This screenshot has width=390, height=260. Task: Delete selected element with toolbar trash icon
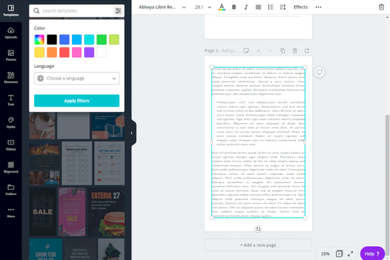pyautogui.click(x=381, y=7)
